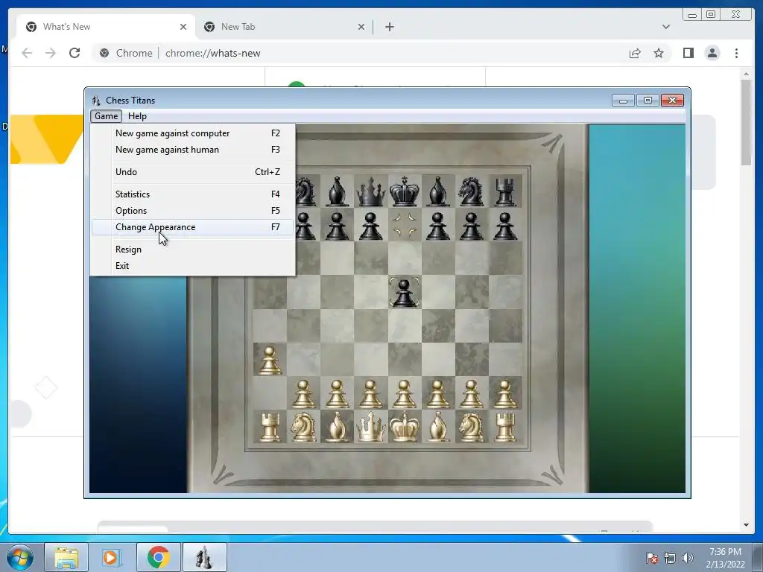The height and width of the screenshot is (572, 763).
Task: Click Exit in the Game menu
Action: (193, 266)
